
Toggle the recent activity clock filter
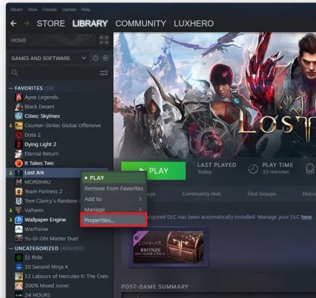[x=95, y=58]
